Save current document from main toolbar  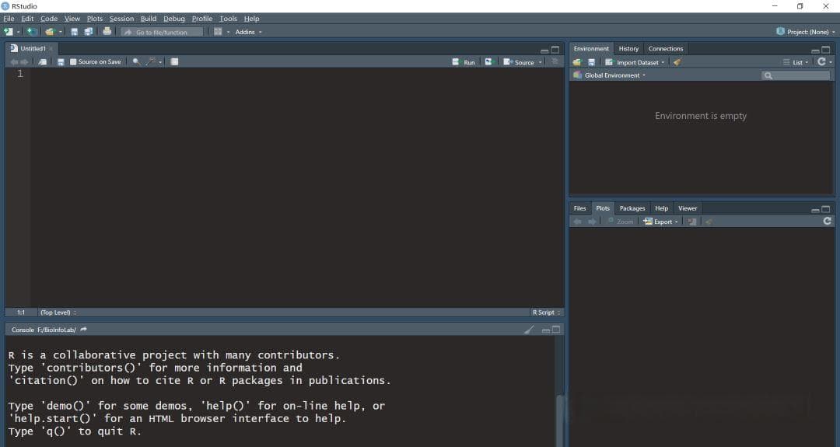[x=74, y=32]
